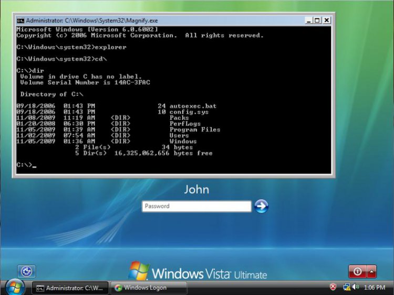This screenshot has width=394, height=295.
Task: Click the Program Files directory entry
Action: point(195,129)
